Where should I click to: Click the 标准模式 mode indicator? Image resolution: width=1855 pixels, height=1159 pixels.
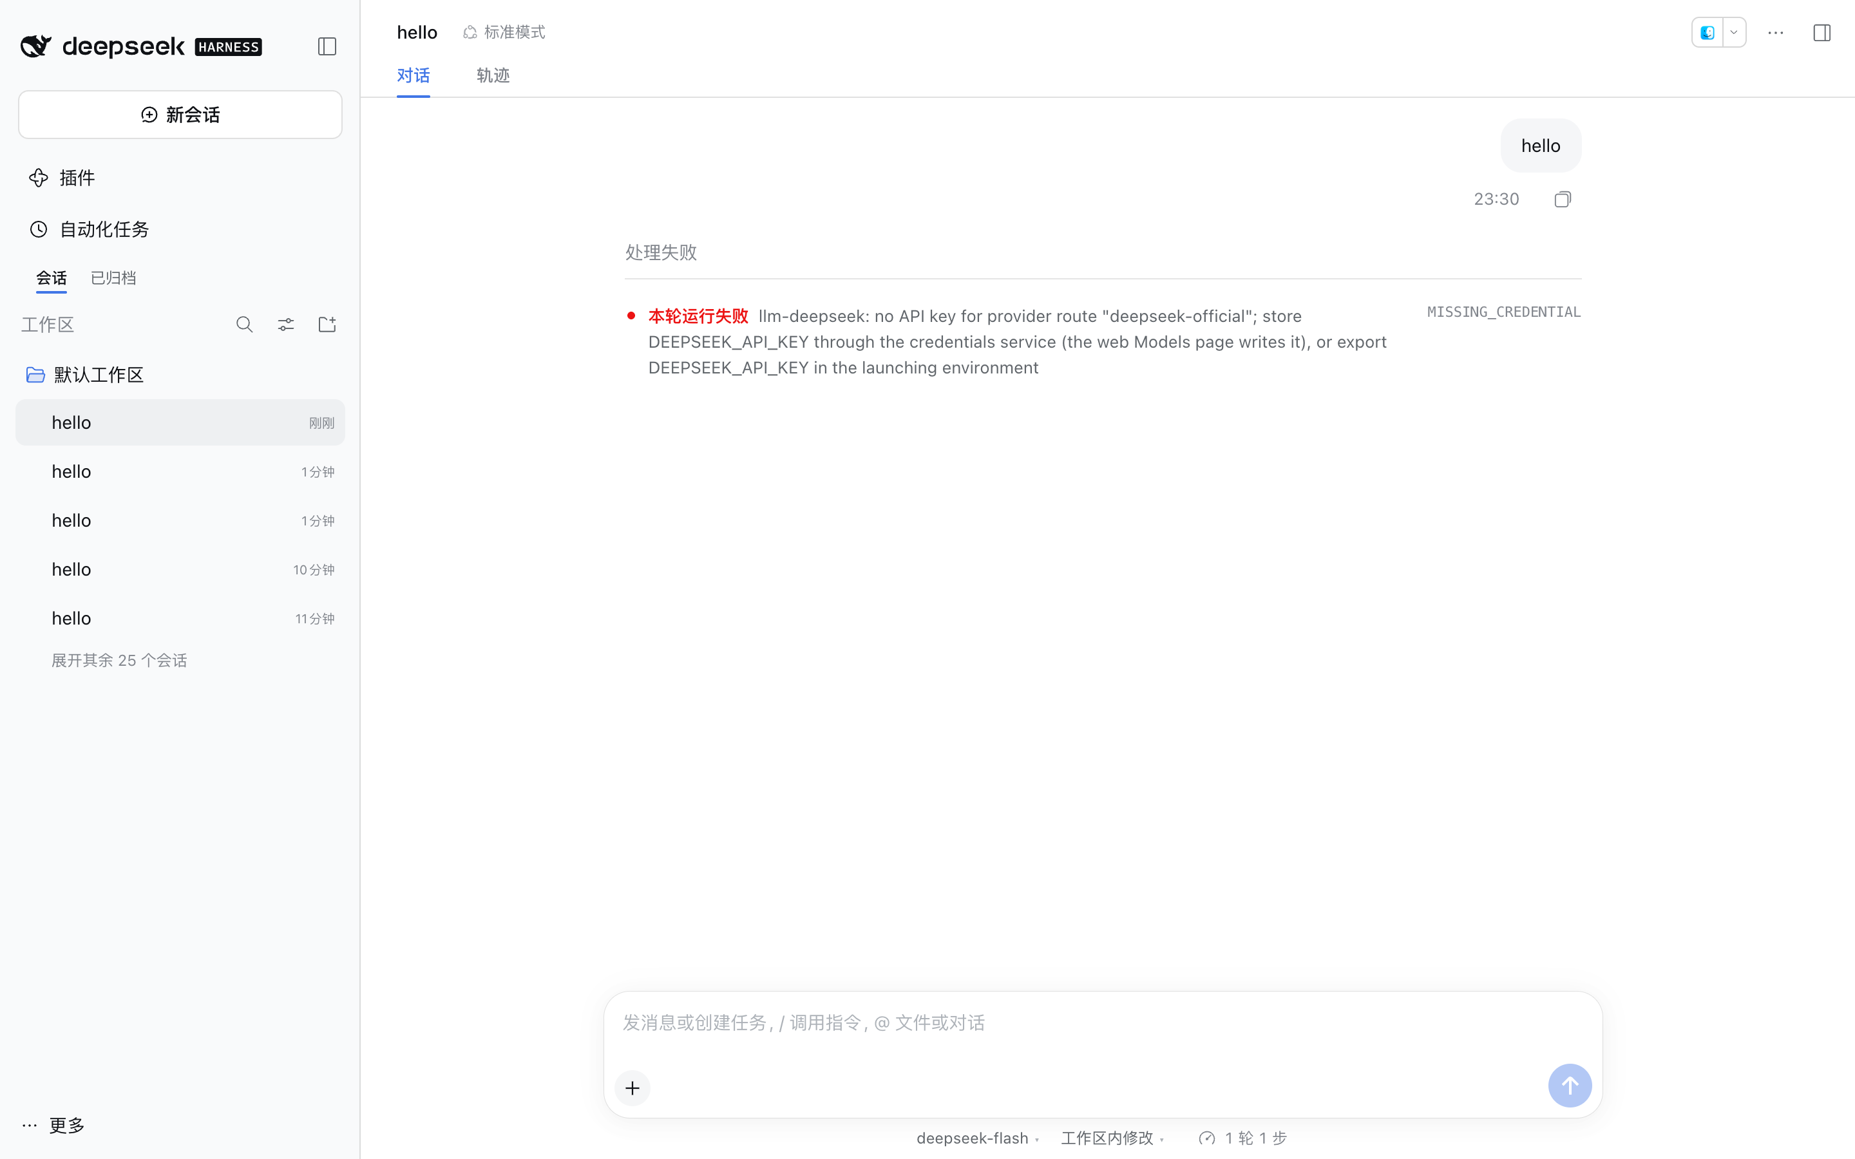(504, 32)
